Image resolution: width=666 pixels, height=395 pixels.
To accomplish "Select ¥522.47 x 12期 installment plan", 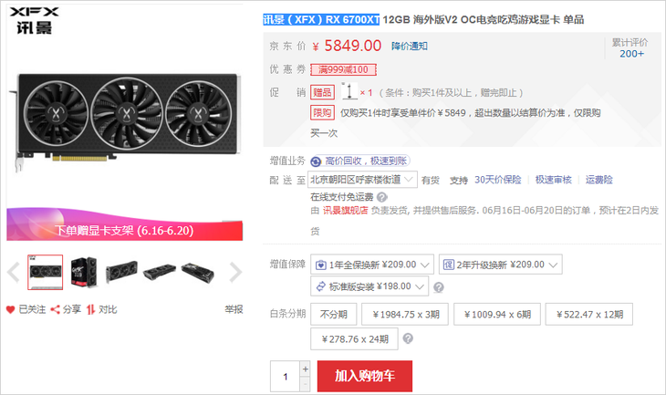I will [588, 316].
